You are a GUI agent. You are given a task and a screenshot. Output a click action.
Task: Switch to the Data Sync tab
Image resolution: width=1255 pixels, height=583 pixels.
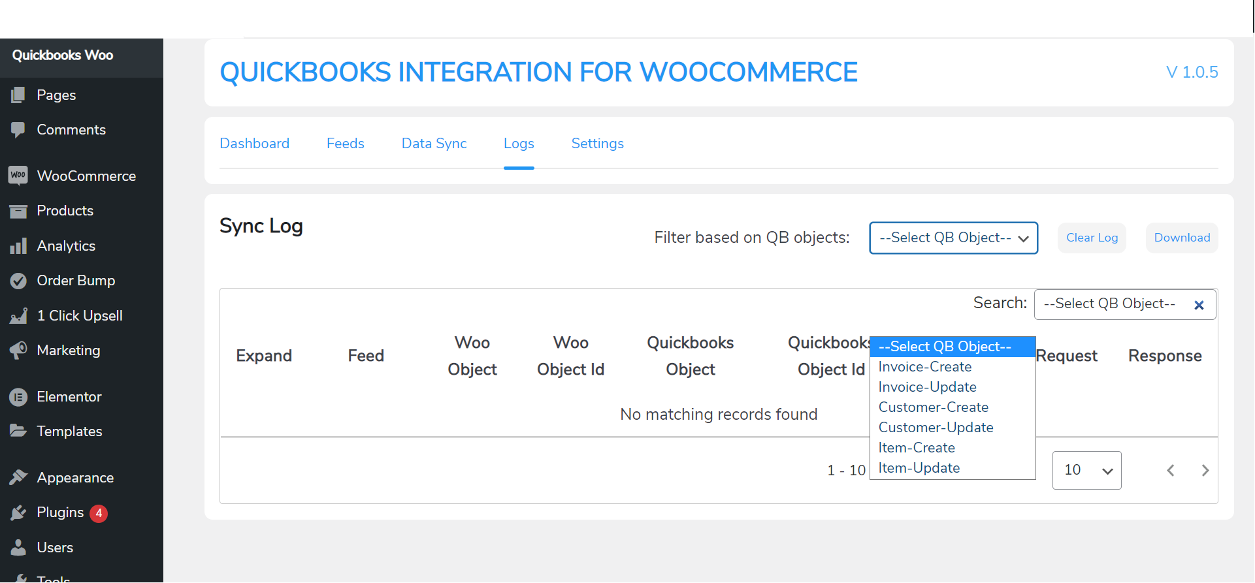pos(434,144)
